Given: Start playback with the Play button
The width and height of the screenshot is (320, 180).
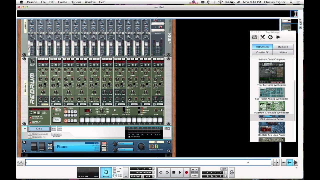Looking at the screenshot, I should tap(180, 172).
